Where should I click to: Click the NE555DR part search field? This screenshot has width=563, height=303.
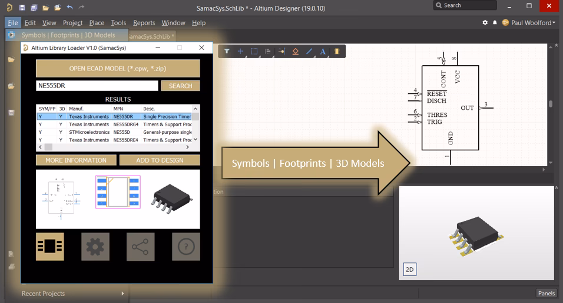[97, 86]
